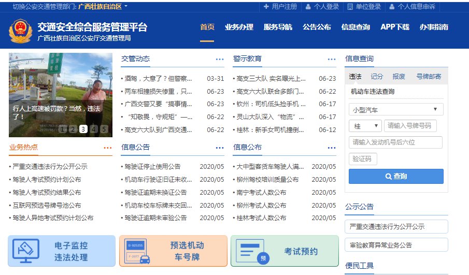Open 柳州驾校培训质量公布 link

click(x=267, y=180)
